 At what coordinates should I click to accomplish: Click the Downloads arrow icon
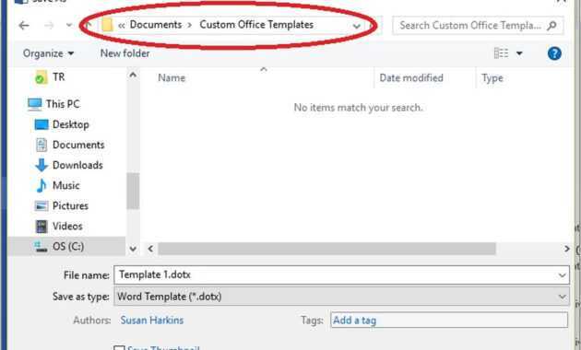pyautogui.click(x=41, y=165)
